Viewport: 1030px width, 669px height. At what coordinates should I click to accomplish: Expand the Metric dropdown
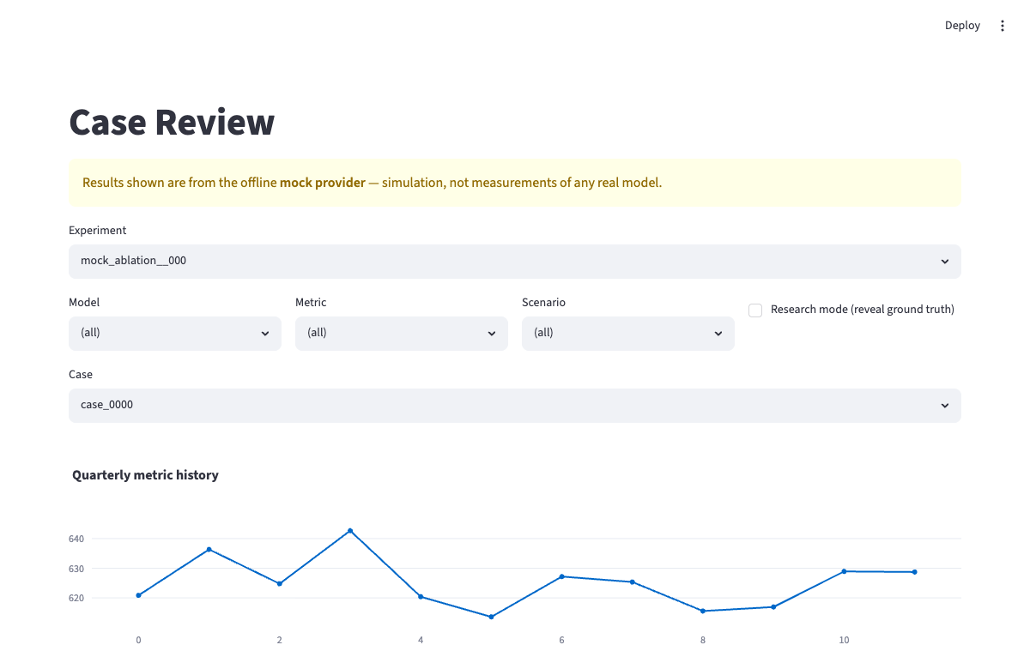point(402,333)
